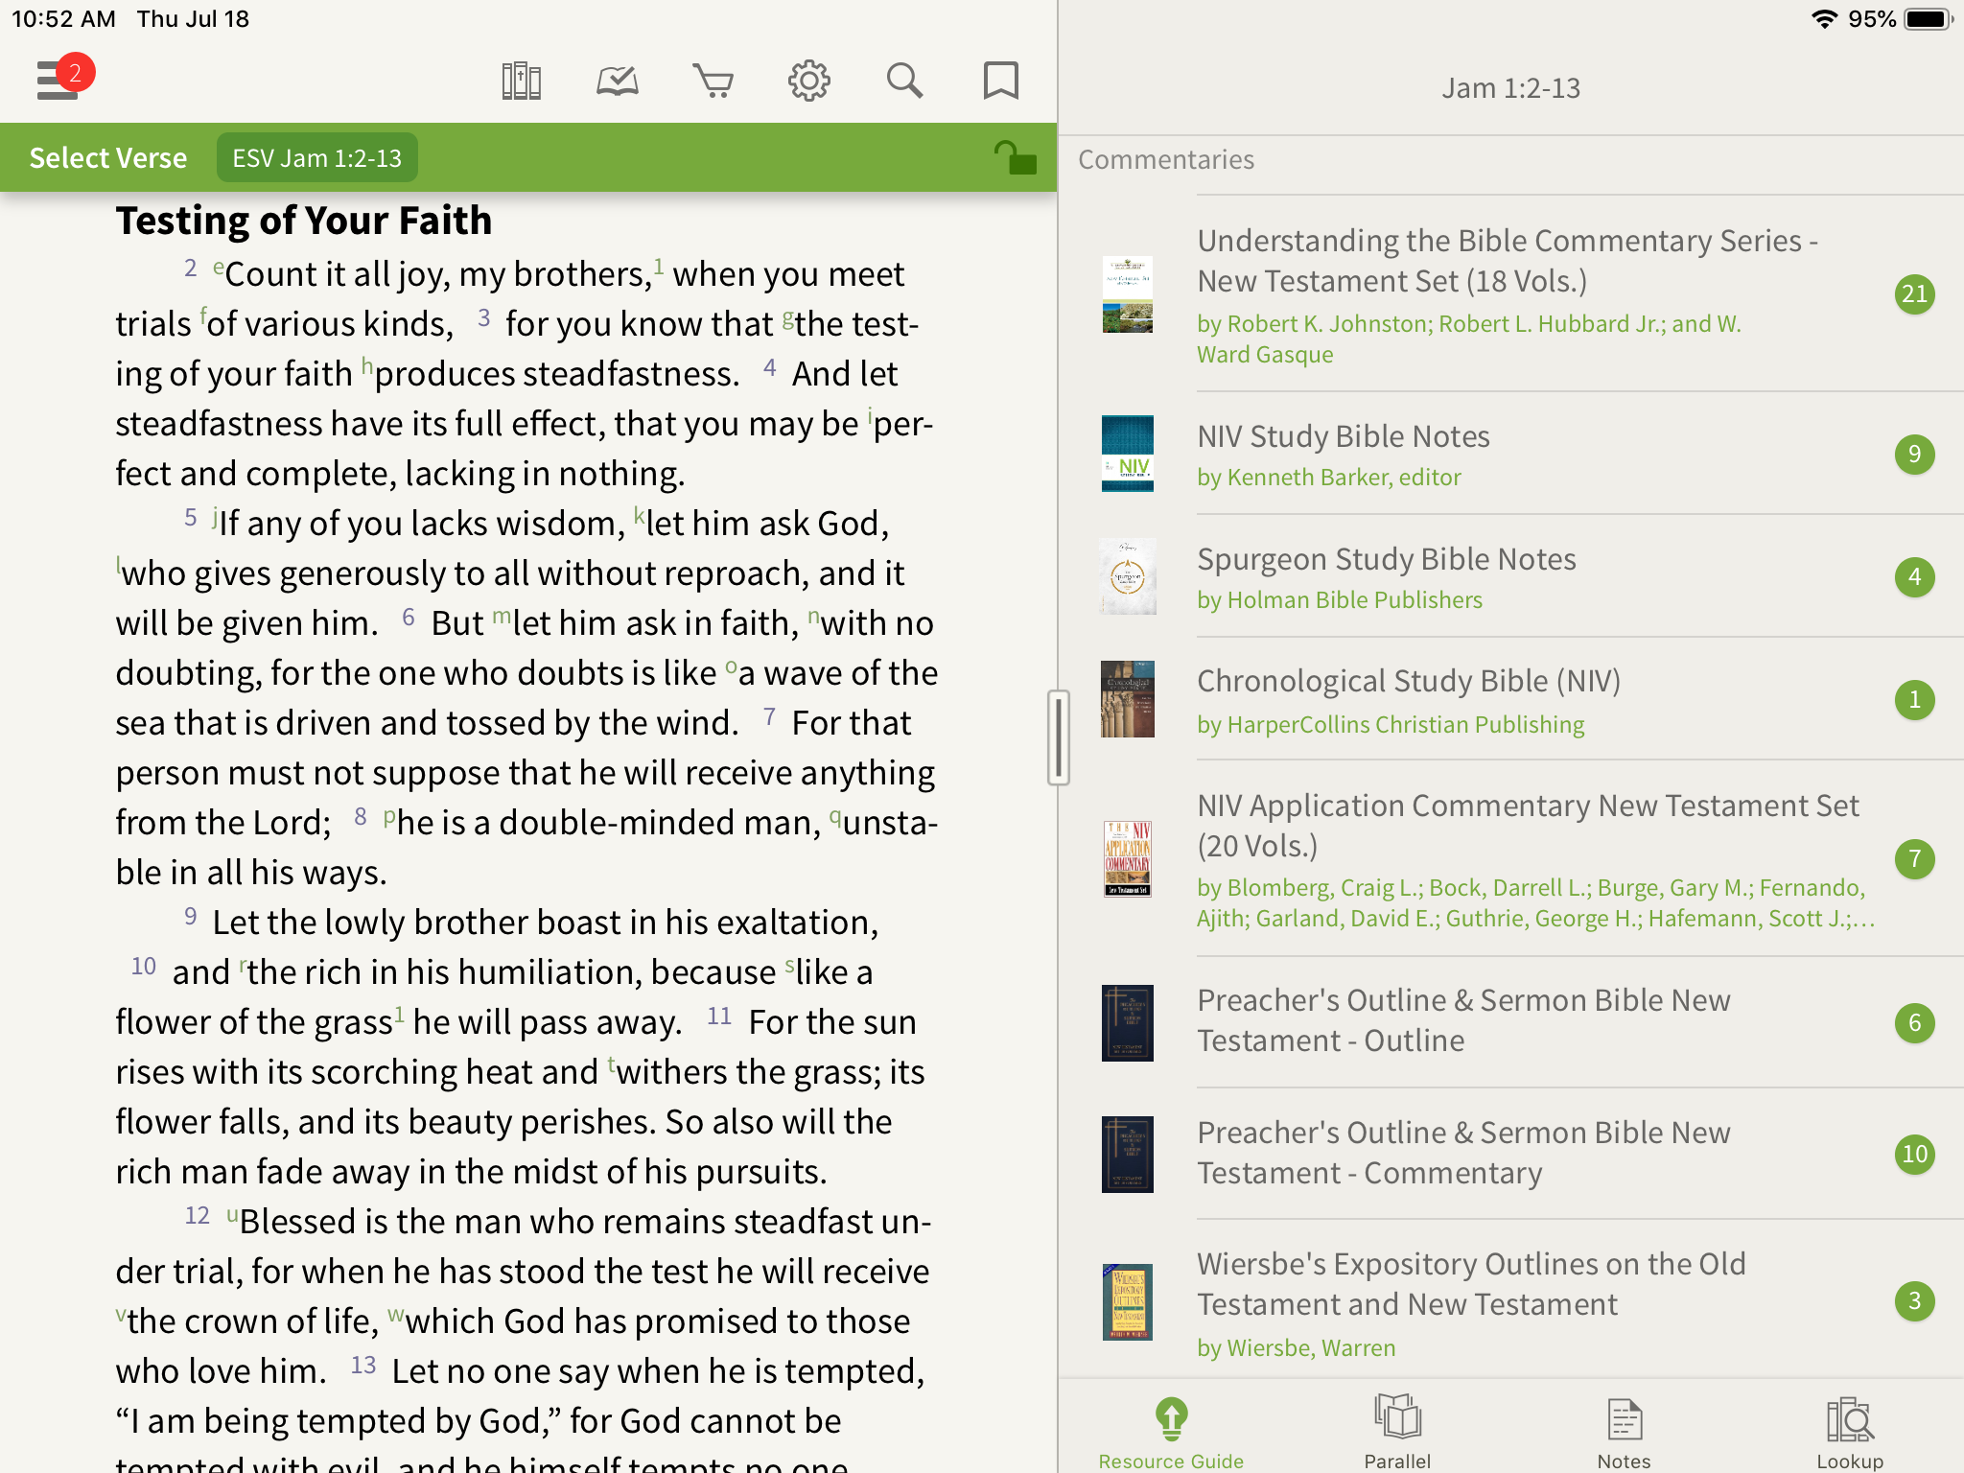Tap the Commentaries section header
Viewport: 1964px width, 1473px height.
pos(1166,159)
